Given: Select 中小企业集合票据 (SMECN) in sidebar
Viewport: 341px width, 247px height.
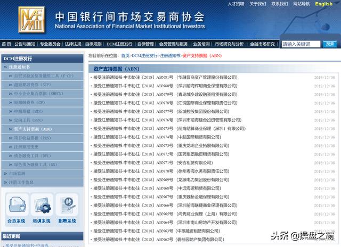Looking at the screenshot, I should 42,94.
